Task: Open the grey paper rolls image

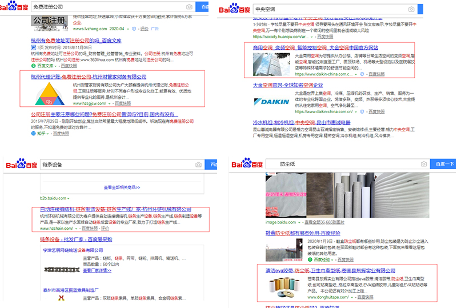Action: click(x=354, y=195)
